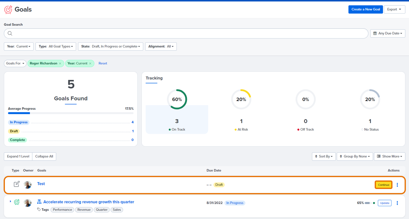Open the State filter dropdown
Image resolution: width=409 pixels, height=219 pixels.
click(x=110, y=46)
